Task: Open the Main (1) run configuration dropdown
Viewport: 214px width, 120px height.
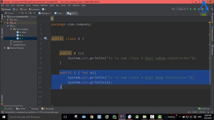Action: pyautogui.click(x=182, y=9)
